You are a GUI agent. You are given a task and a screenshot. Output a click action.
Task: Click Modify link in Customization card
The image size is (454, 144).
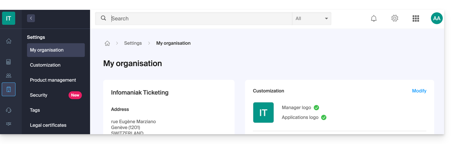coord(419,91)
